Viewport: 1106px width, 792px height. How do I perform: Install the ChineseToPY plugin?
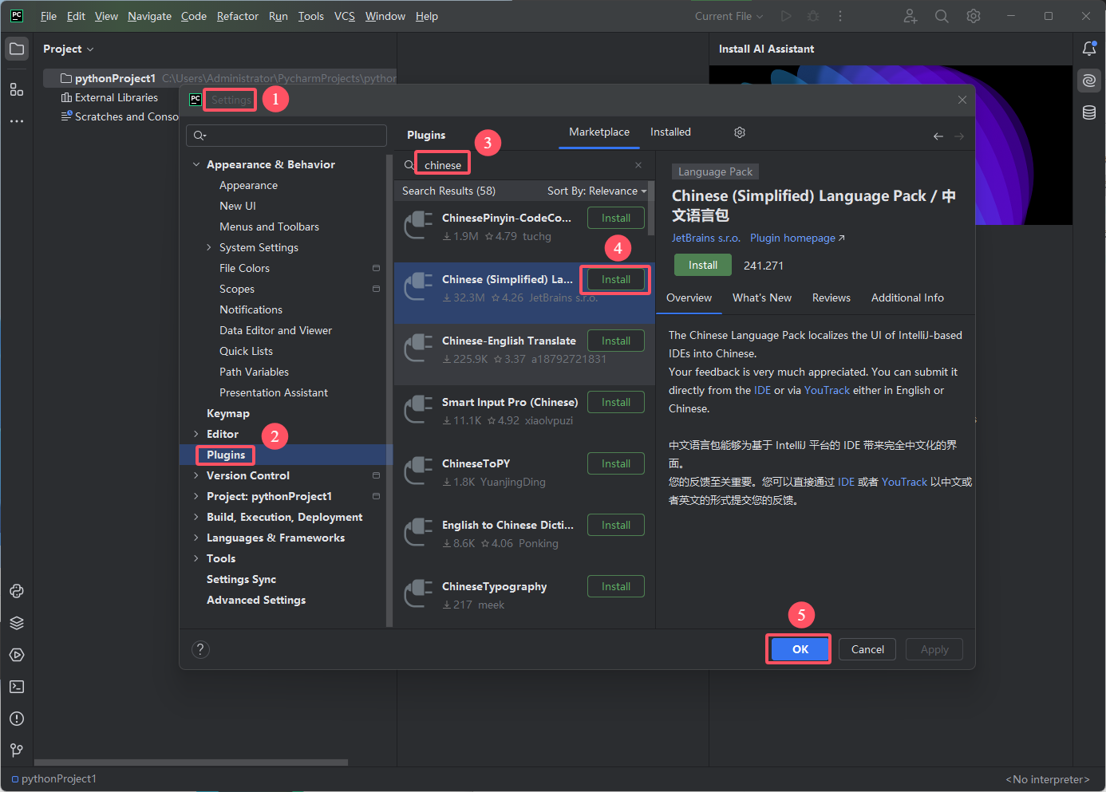(x=616, y=463)
